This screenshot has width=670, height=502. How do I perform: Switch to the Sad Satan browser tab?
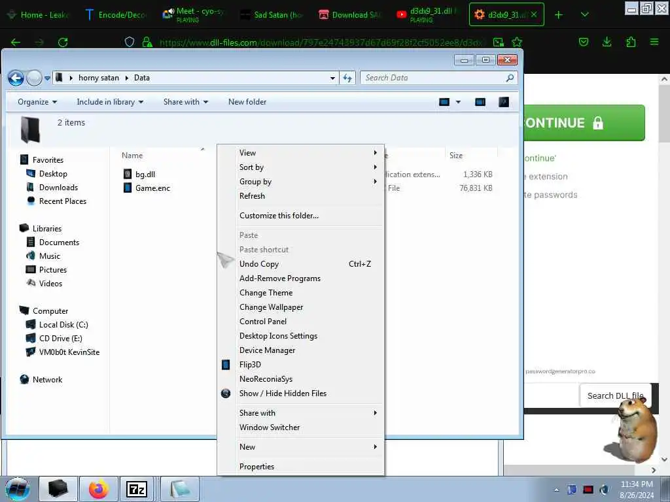(x=272, y=15)
